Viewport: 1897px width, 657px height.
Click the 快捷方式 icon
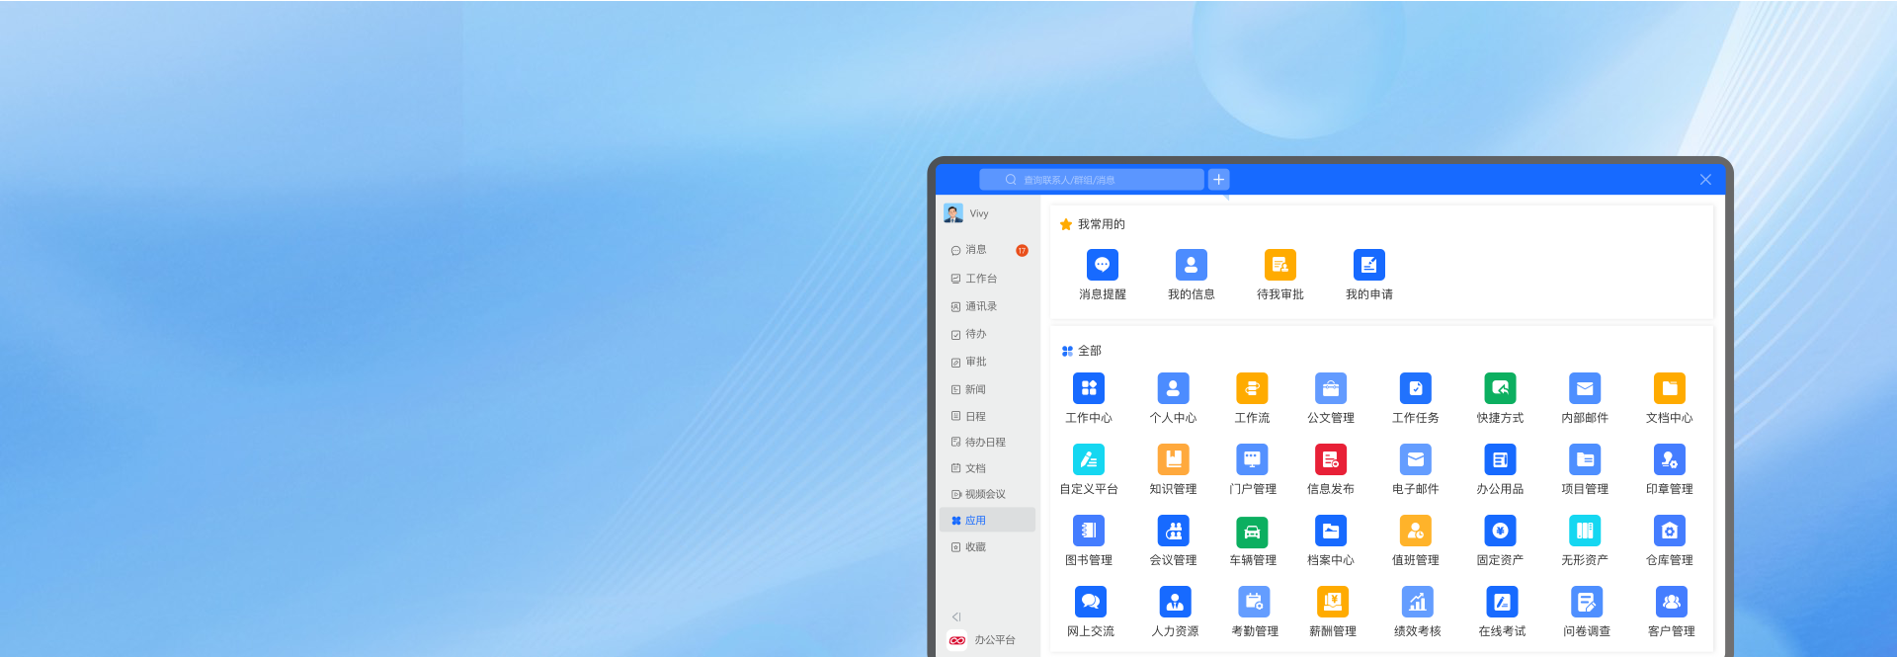pos(1499,389)
